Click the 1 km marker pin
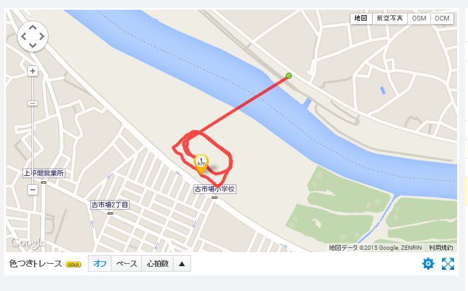468x291 pixels. (x=201, y=164)
